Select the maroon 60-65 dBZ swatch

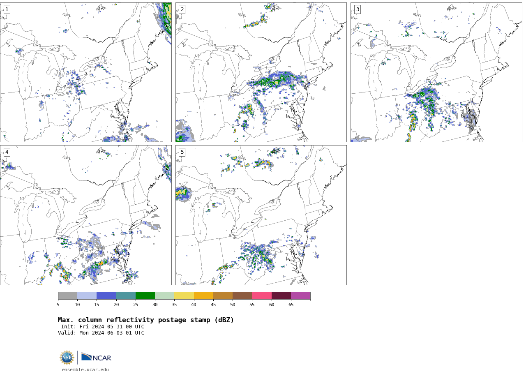click(281, 296)
